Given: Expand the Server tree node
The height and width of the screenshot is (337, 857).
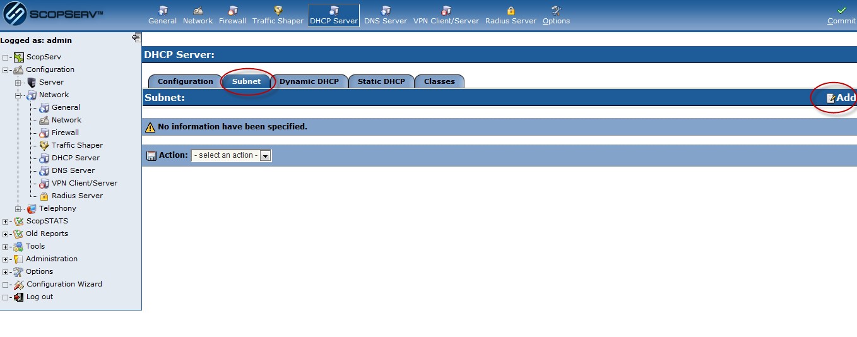Looking at the screenshot, I should click(x=18, y=83).
